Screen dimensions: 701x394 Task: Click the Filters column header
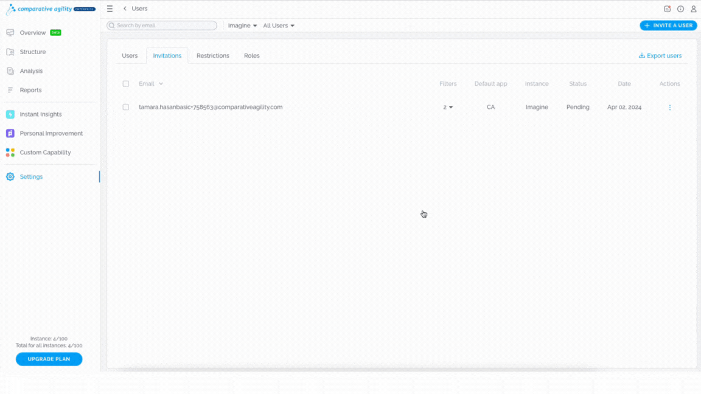point(448,83)
